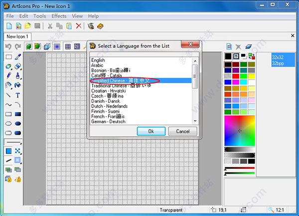Click the Open folder toolbar icon
299x216 pixels.
pyautogui.click(x=28, y=26)
